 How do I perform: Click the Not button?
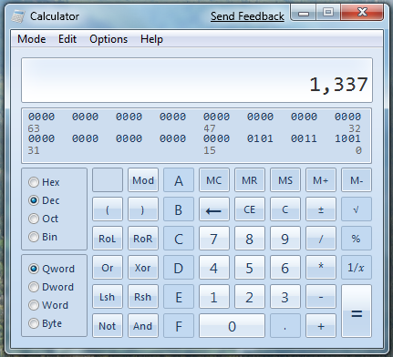coord(108,326)
